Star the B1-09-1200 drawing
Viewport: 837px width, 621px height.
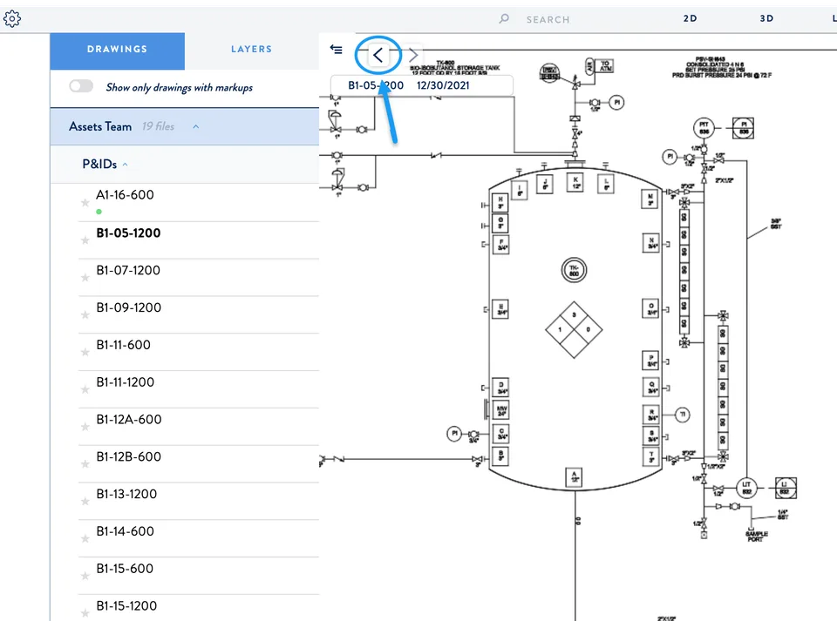point(85,315)
